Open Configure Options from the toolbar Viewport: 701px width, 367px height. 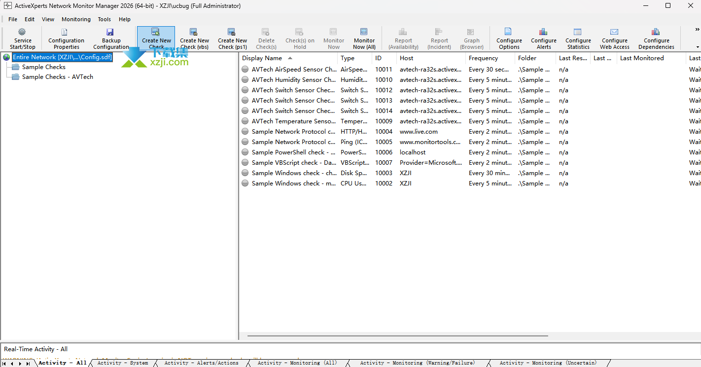coord(509,38)
